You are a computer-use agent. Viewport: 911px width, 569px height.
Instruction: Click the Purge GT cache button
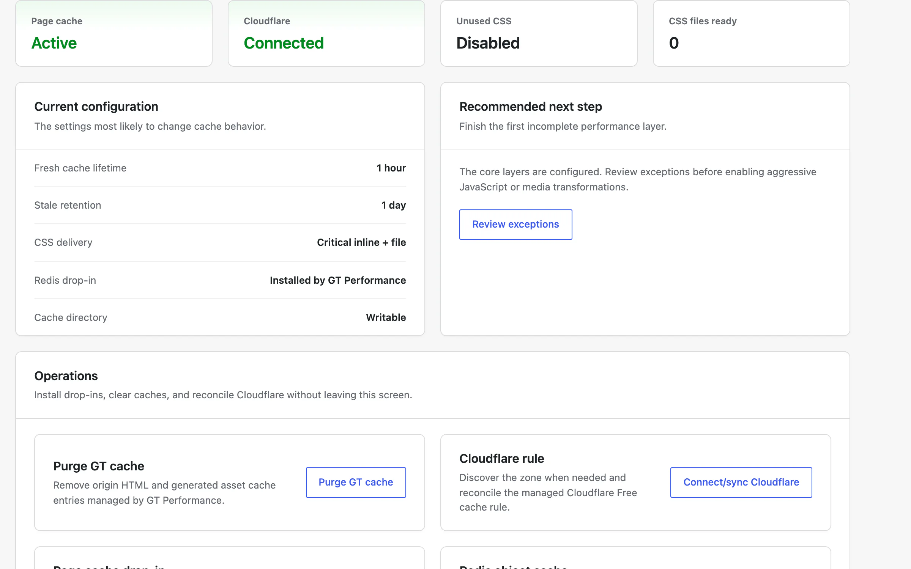[356, 482]
